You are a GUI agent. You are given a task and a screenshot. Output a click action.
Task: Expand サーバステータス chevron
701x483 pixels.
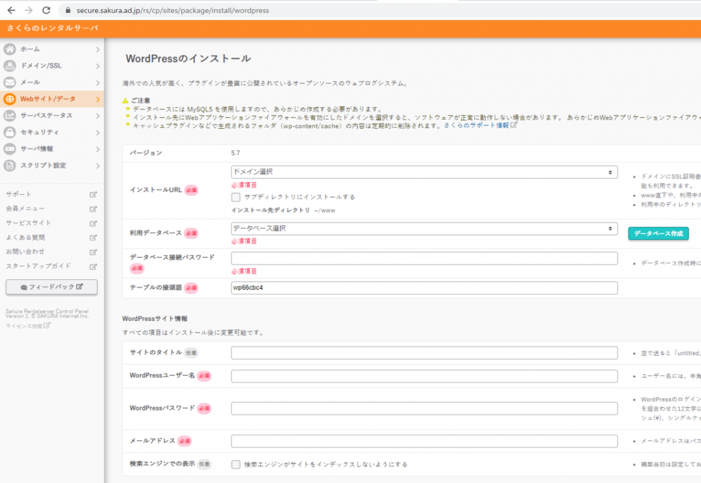click(97, 116)
